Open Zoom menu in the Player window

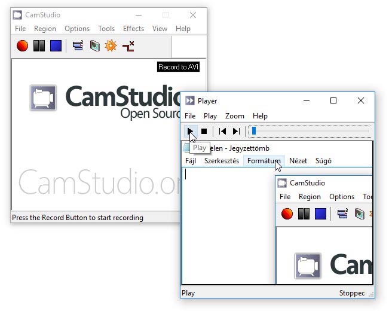point(234,116)
